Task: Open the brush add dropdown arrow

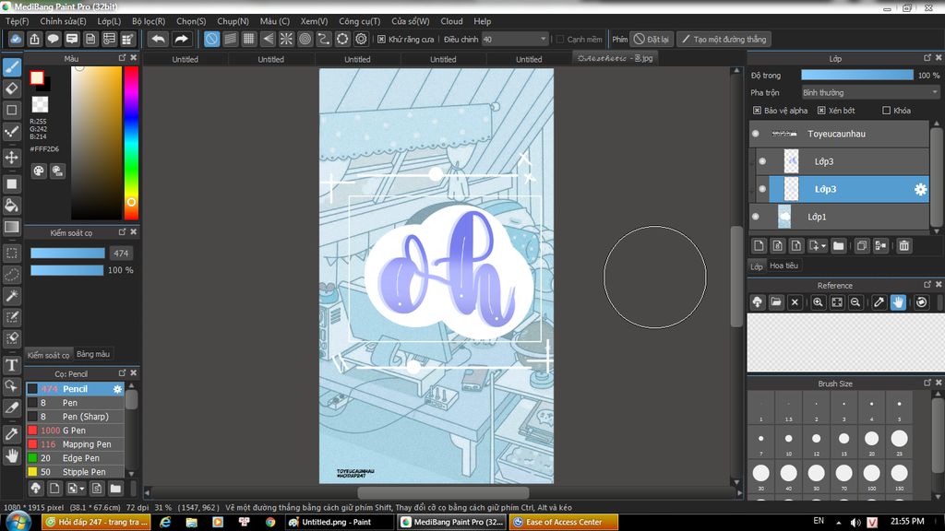Action: coord(82,489)
